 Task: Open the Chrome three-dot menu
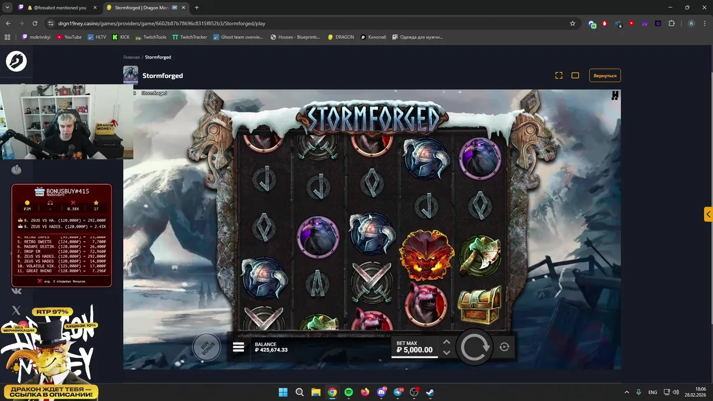[705, 23]
